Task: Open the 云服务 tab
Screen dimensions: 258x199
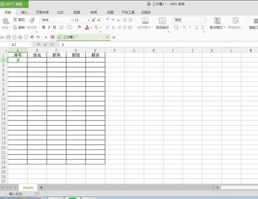Action: point(146,12)
